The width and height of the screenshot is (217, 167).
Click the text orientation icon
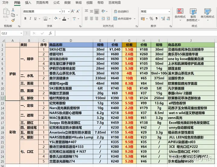103,11
